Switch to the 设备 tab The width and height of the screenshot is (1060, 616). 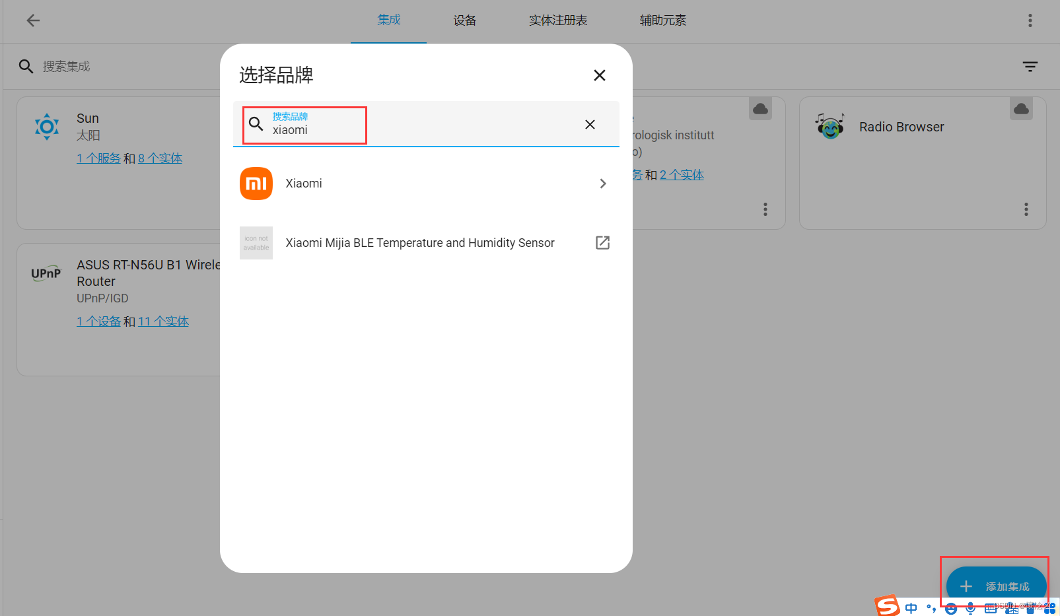click(x=465, y=20)
